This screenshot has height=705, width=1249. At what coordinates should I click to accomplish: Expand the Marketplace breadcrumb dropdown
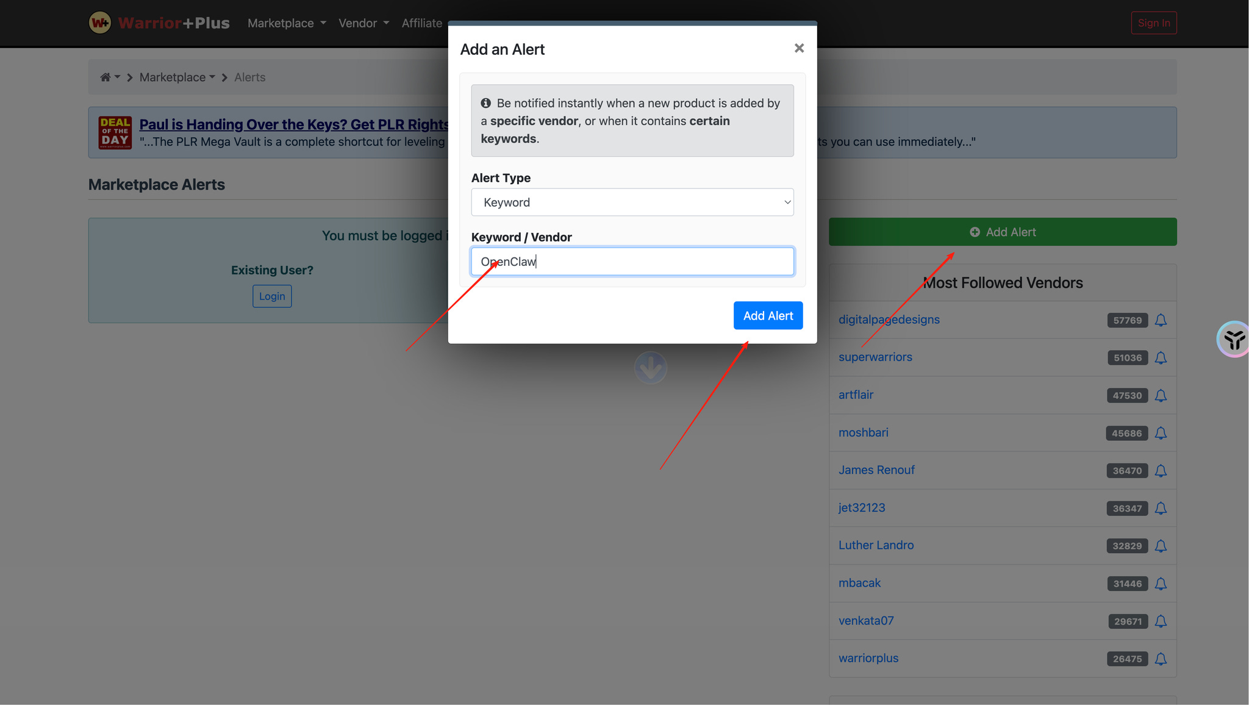(x=177, y=77)
